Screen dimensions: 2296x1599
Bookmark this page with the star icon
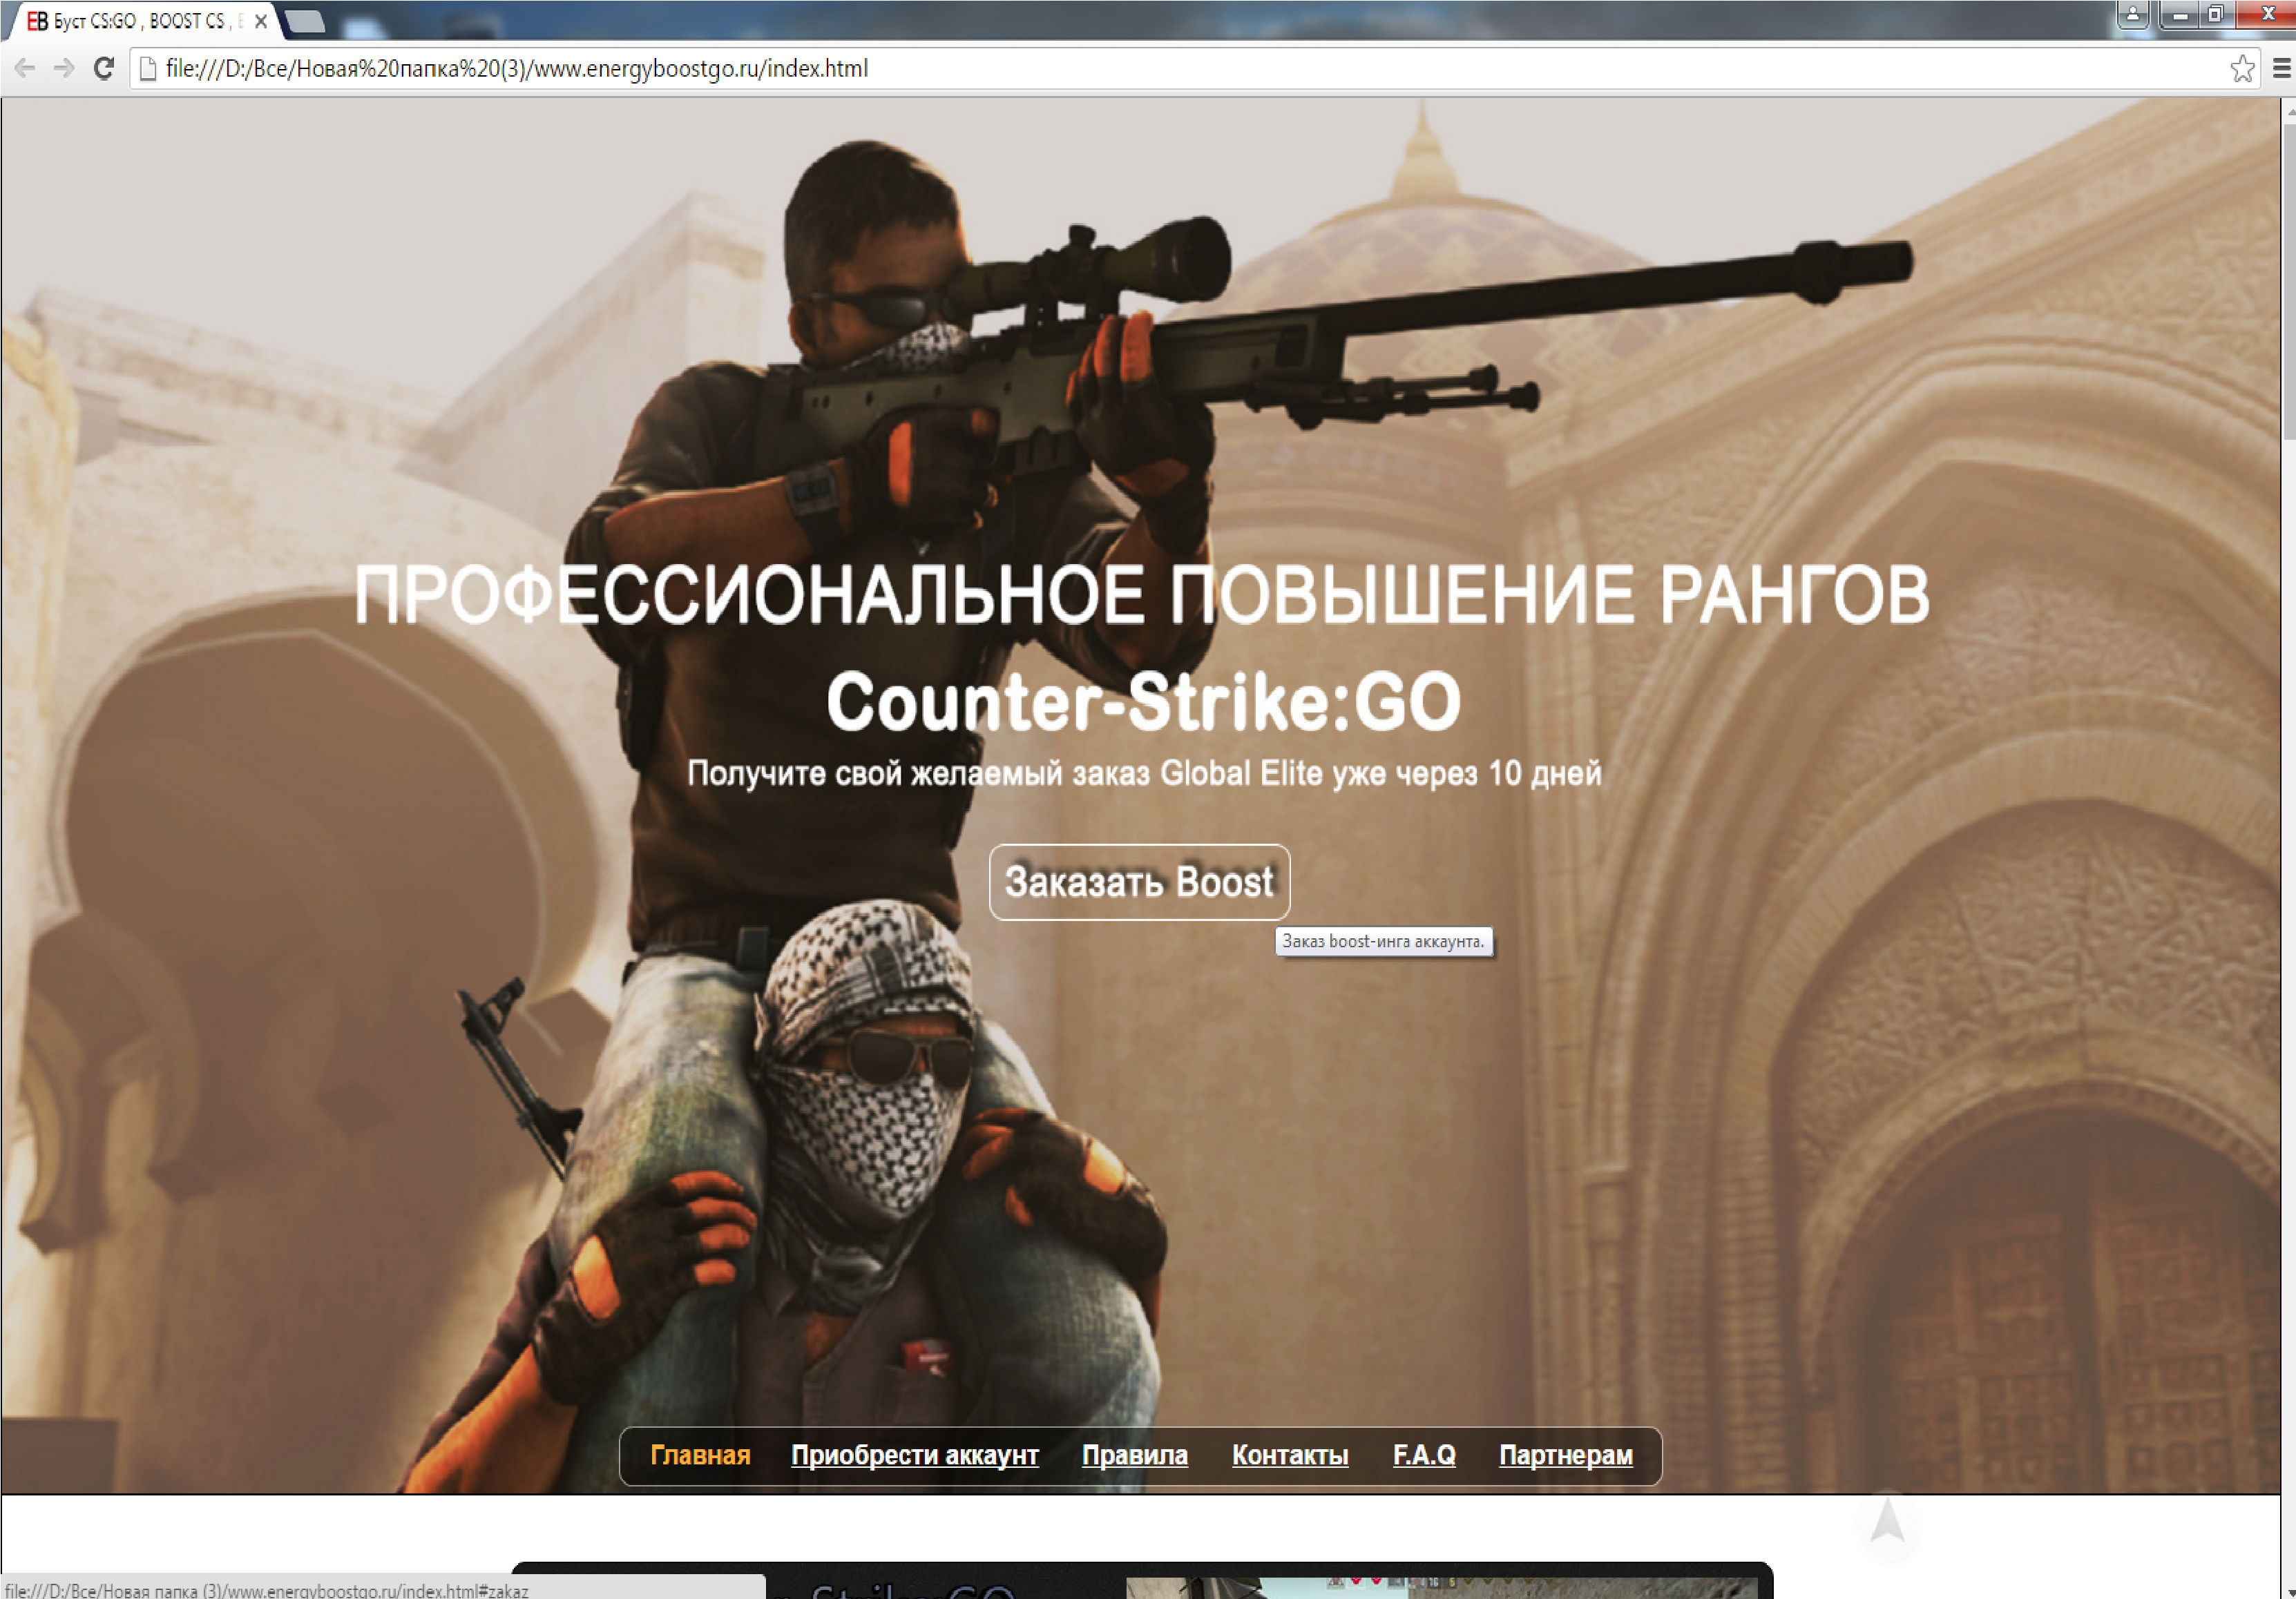2242,68
